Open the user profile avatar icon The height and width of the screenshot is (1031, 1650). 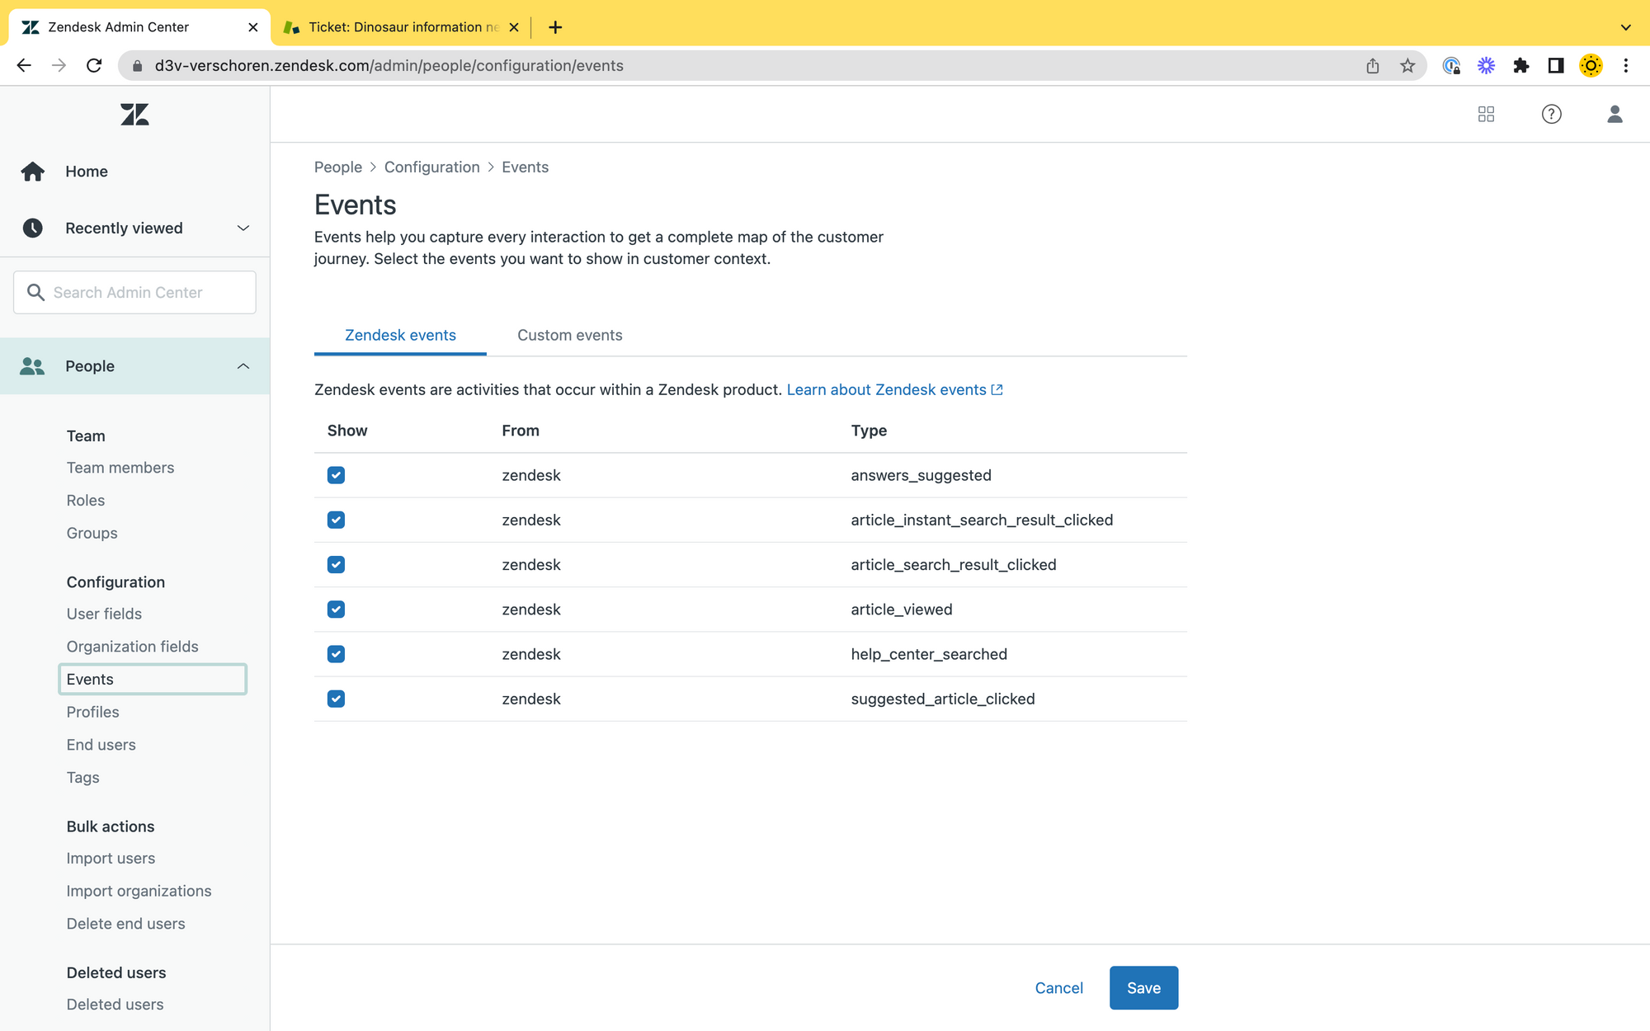(x=1615, y=115)
